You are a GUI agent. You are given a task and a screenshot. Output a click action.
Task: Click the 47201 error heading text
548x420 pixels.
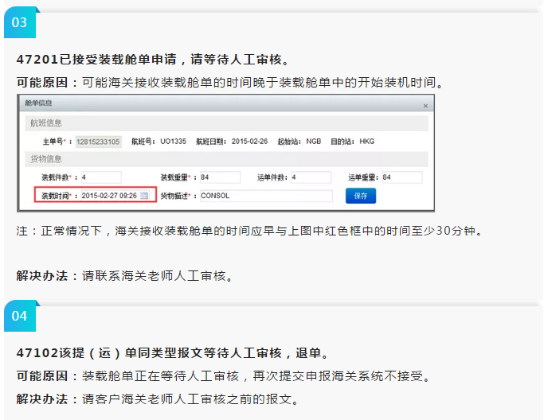(153, 60)
